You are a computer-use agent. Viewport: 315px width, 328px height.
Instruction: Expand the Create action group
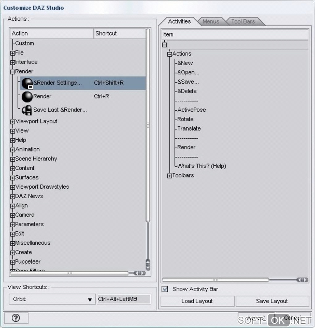[x=13, y=253]
